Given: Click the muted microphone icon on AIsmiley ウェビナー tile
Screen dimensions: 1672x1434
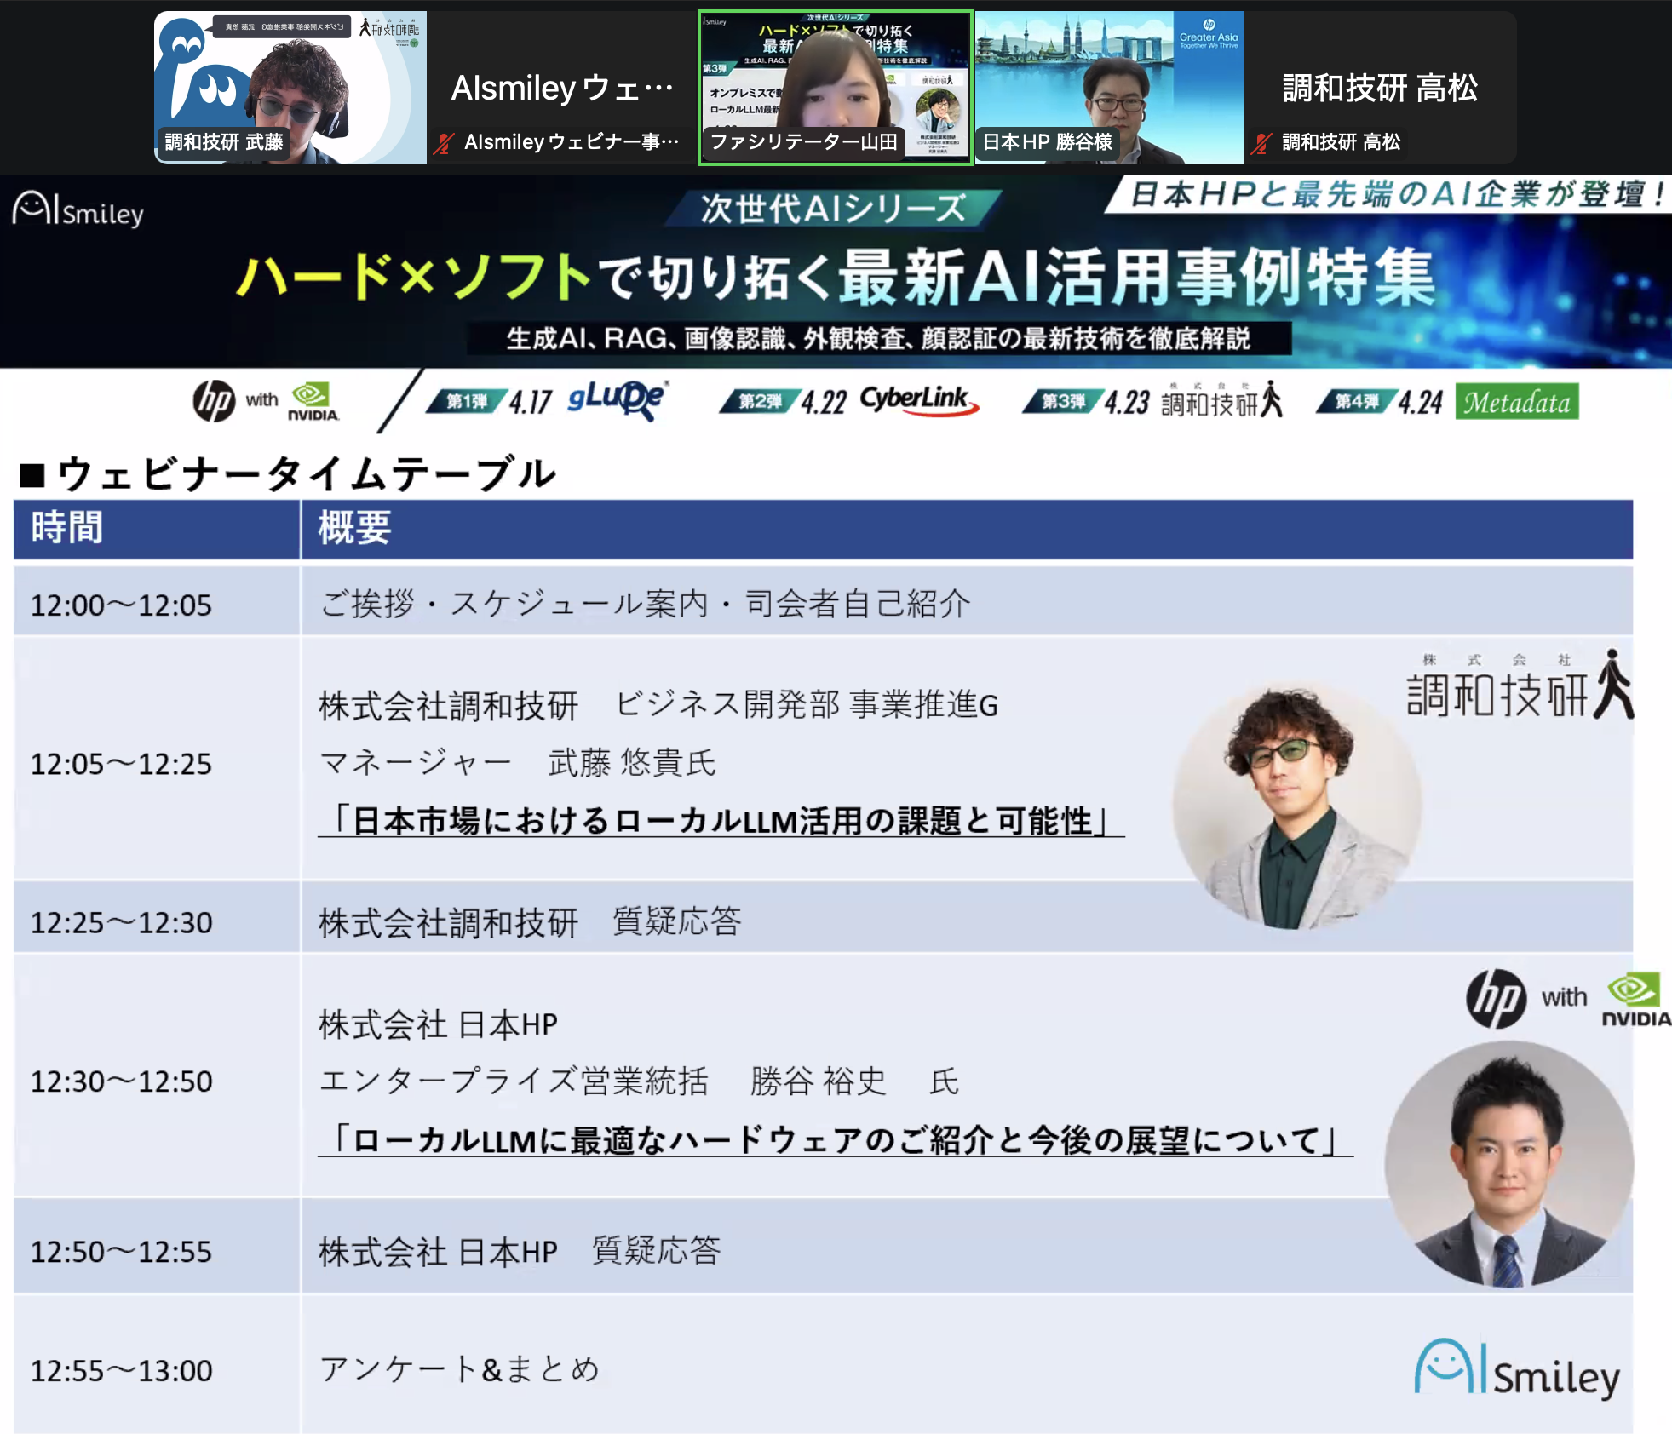Looking at the screenshot, I should [x=443, y=143].
